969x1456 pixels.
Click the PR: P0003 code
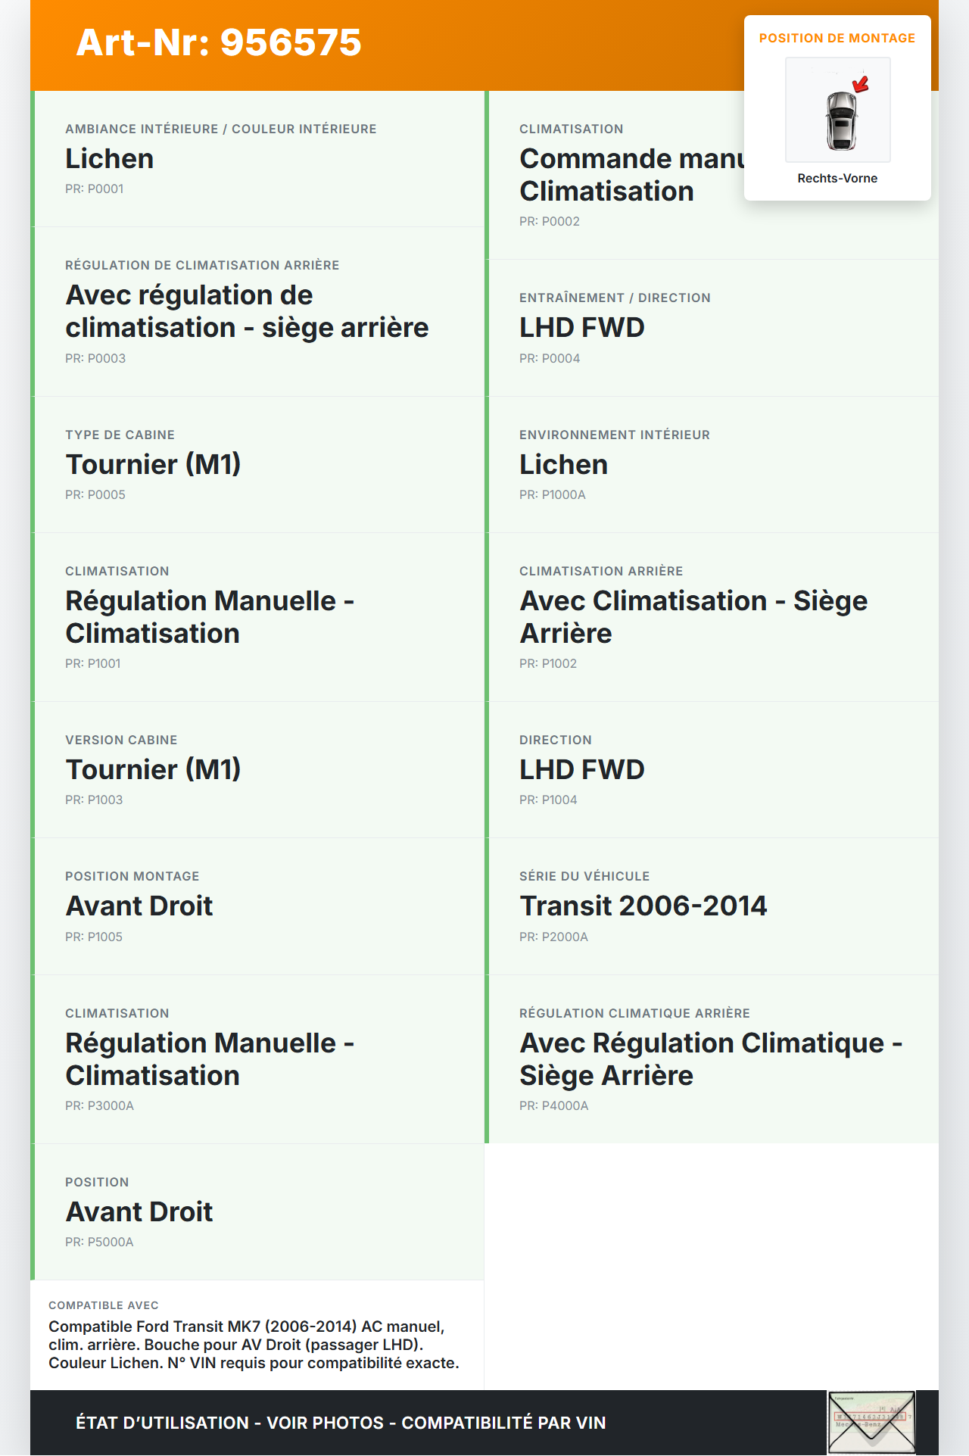click(95, 358)
